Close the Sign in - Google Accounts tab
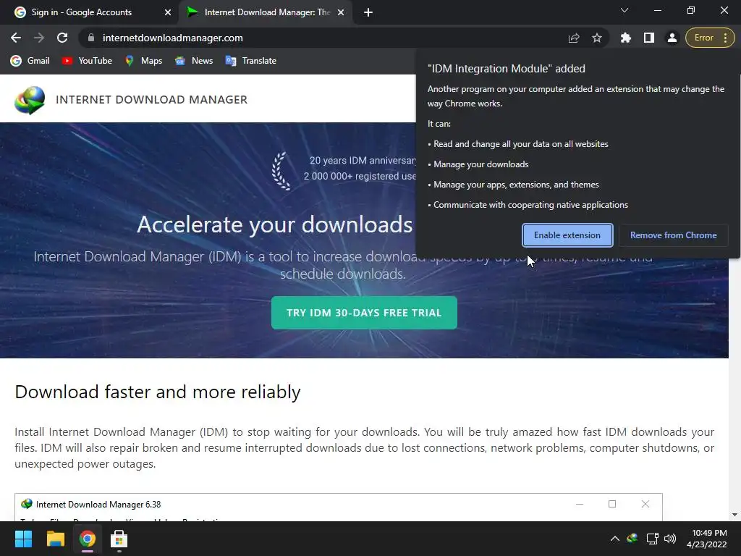 tap(167, 12)
